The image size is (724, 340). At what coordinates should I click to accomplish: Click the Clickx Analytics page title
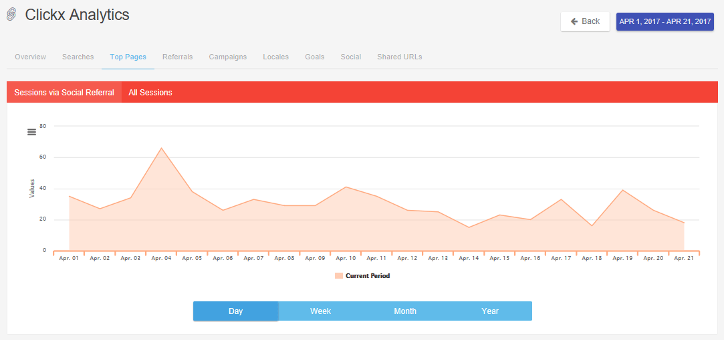click(77, 15)
